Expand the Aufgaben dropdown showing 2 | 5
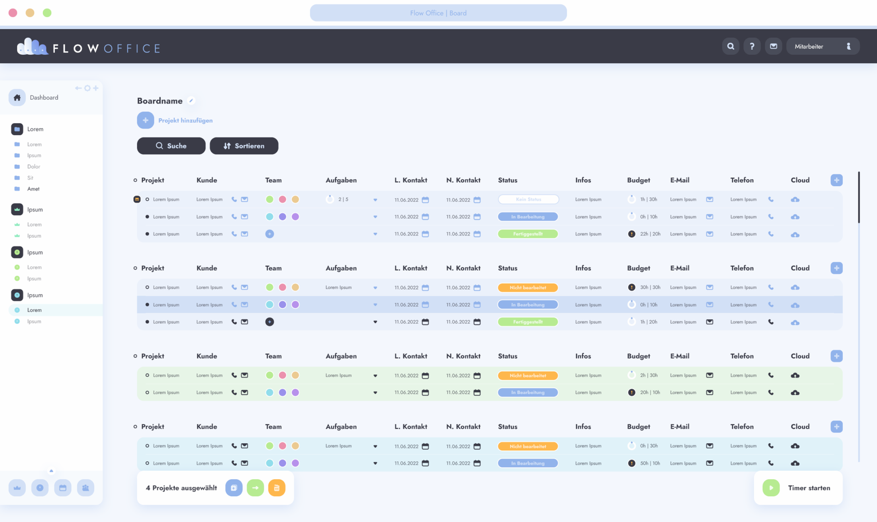 coord(375,200)
